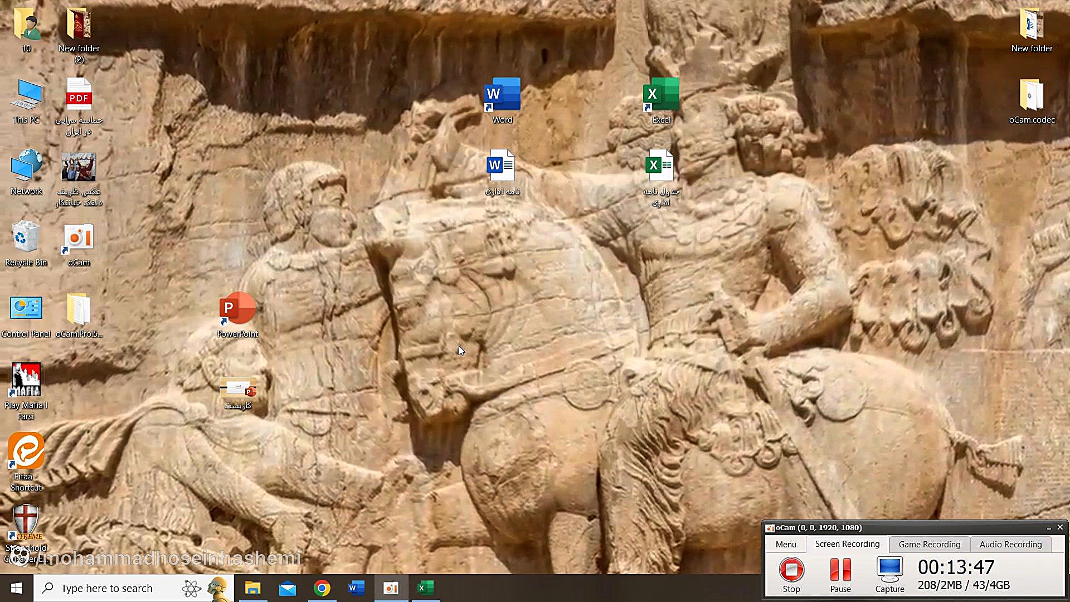Select the Recycle Bin icon
The height and width of the screenshot is (602, 1070).
tap(26, 243)
